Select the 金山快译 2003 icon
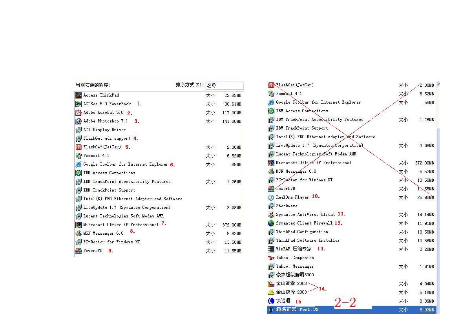 pyautogui.click(x=271, y=292)
